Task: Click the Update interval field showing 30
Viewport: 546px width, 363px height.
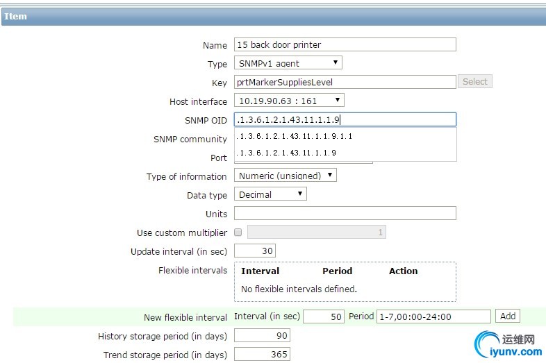Action: [x=255, y=251]
